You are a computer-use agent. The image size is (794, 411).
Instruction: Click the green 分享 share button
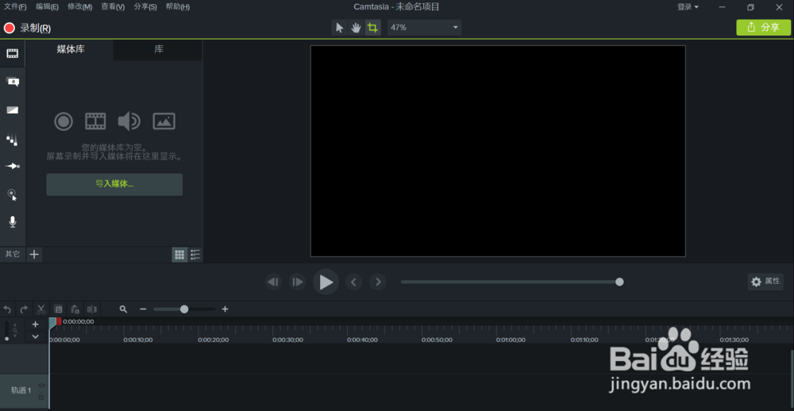click(x=763, y=27)
